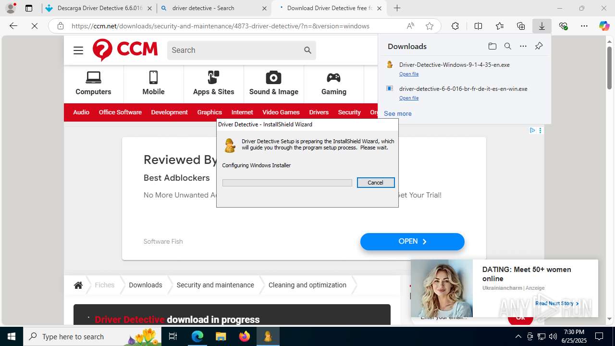The image size is (615, 346).
Task: Click the dating ad thumbnail
Action: tap(442, 288)
